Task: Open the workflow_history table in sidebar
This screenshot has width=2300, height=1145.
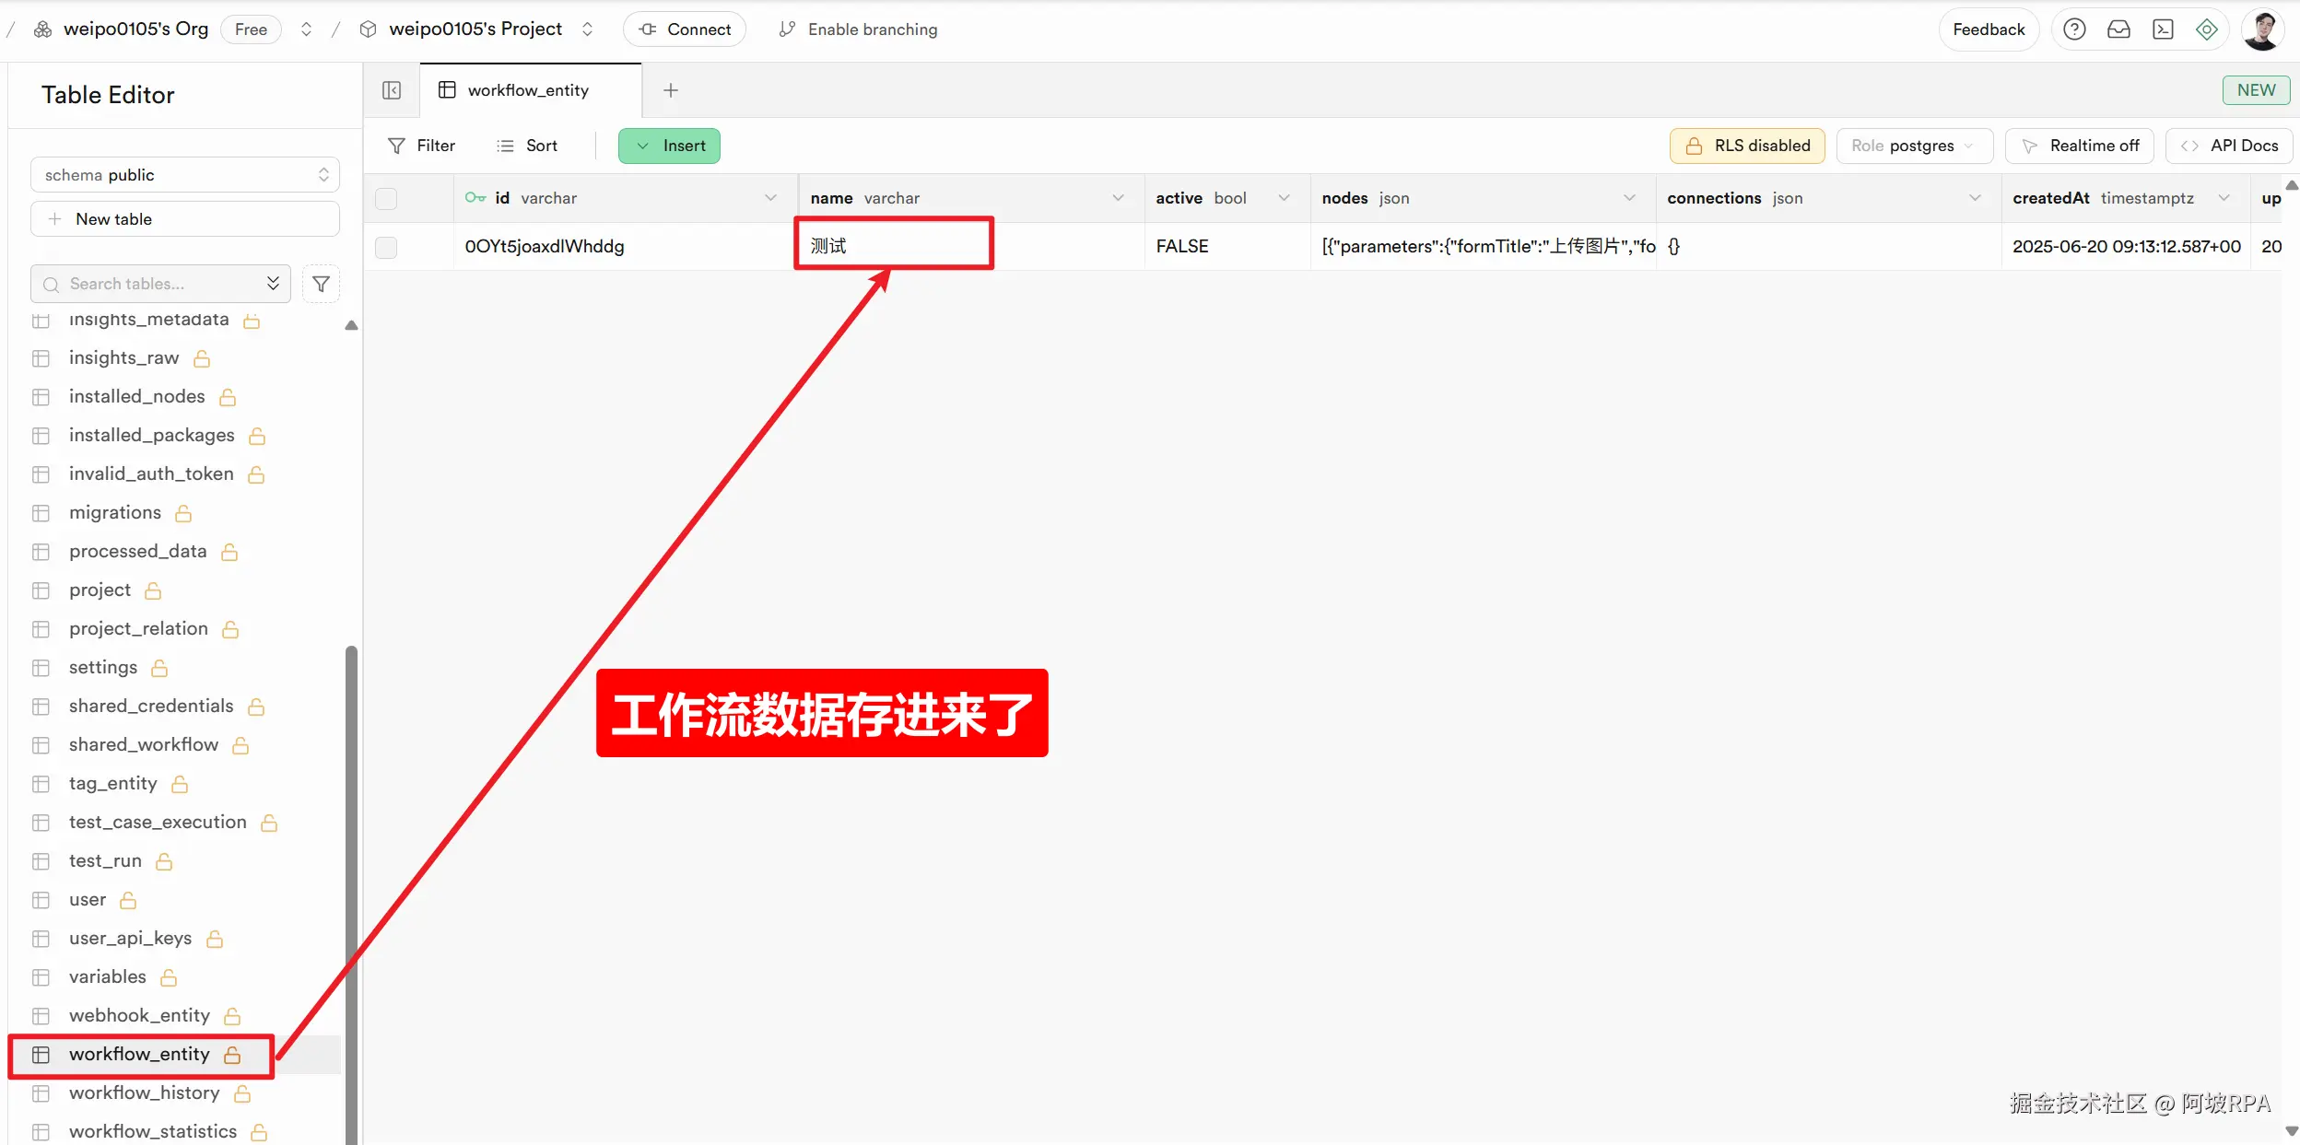Action: point(144,1092)
